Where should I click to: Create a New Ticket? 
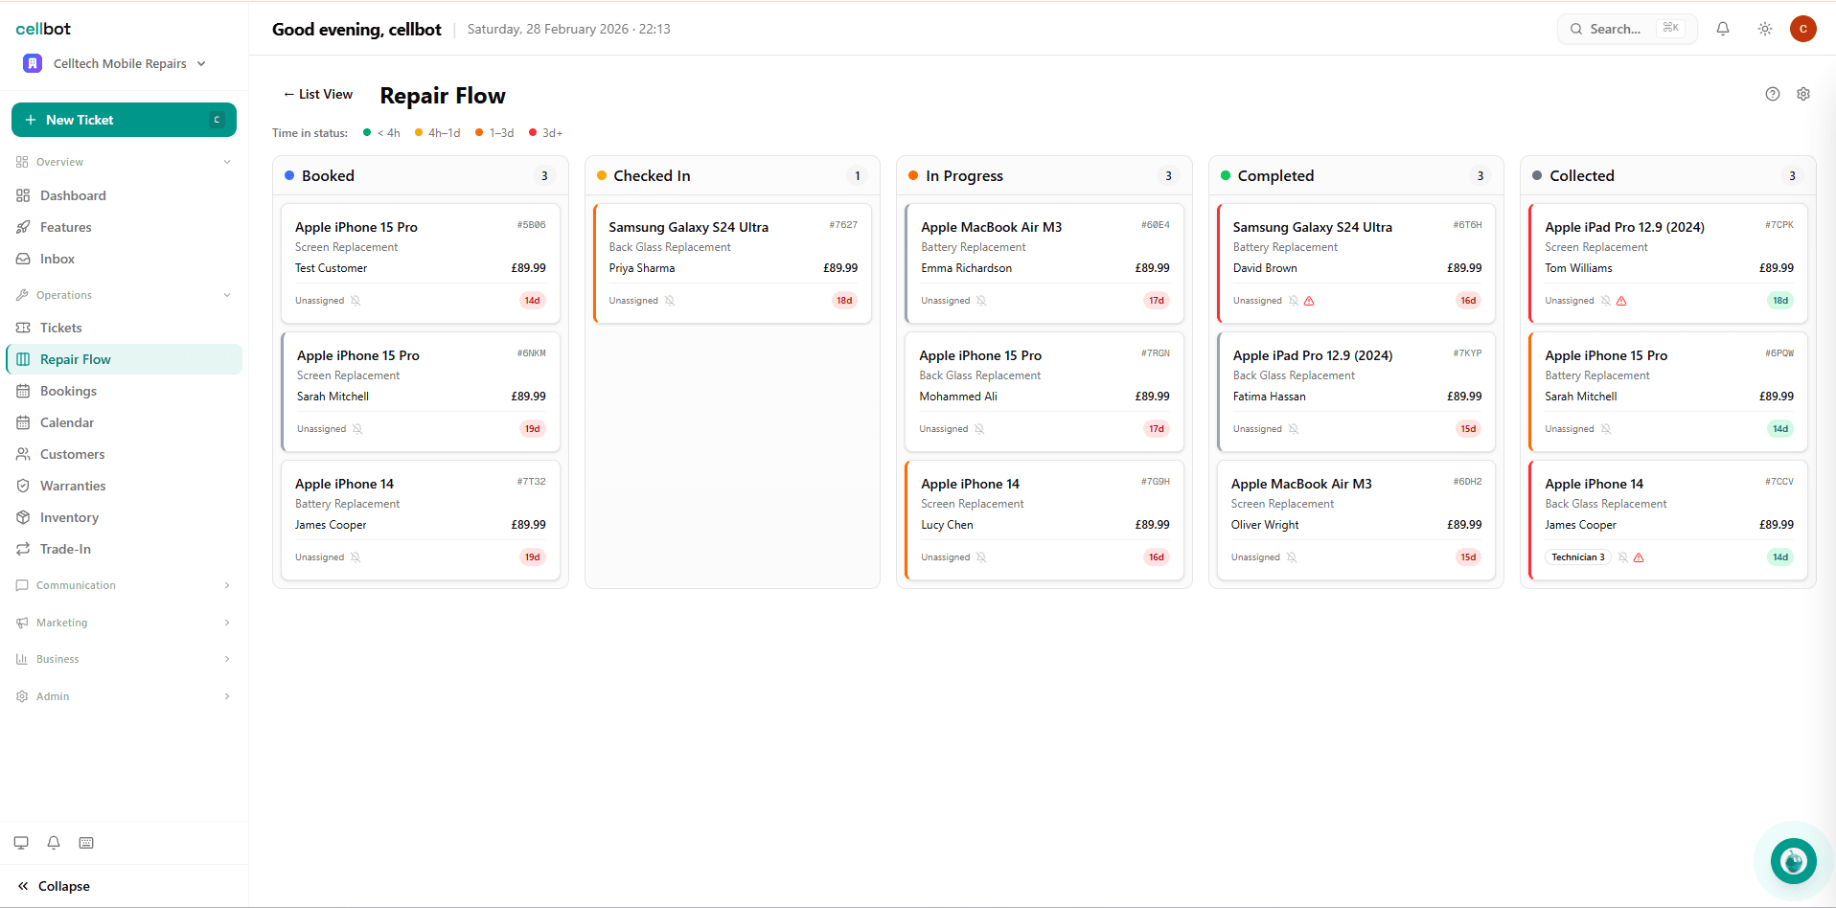click(x=124, y=120)
